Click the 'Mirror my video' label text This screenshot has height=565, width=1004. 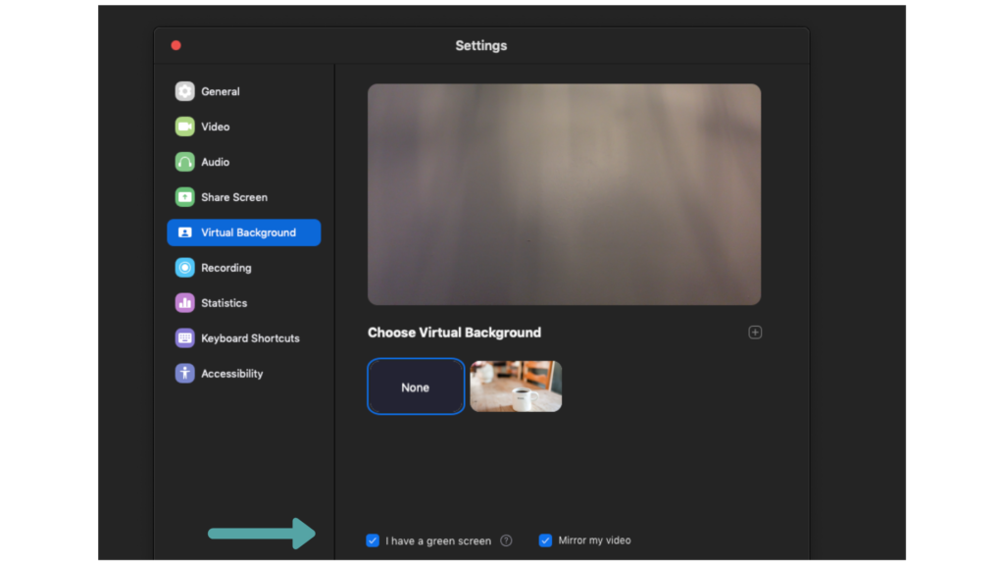(594, 540)
